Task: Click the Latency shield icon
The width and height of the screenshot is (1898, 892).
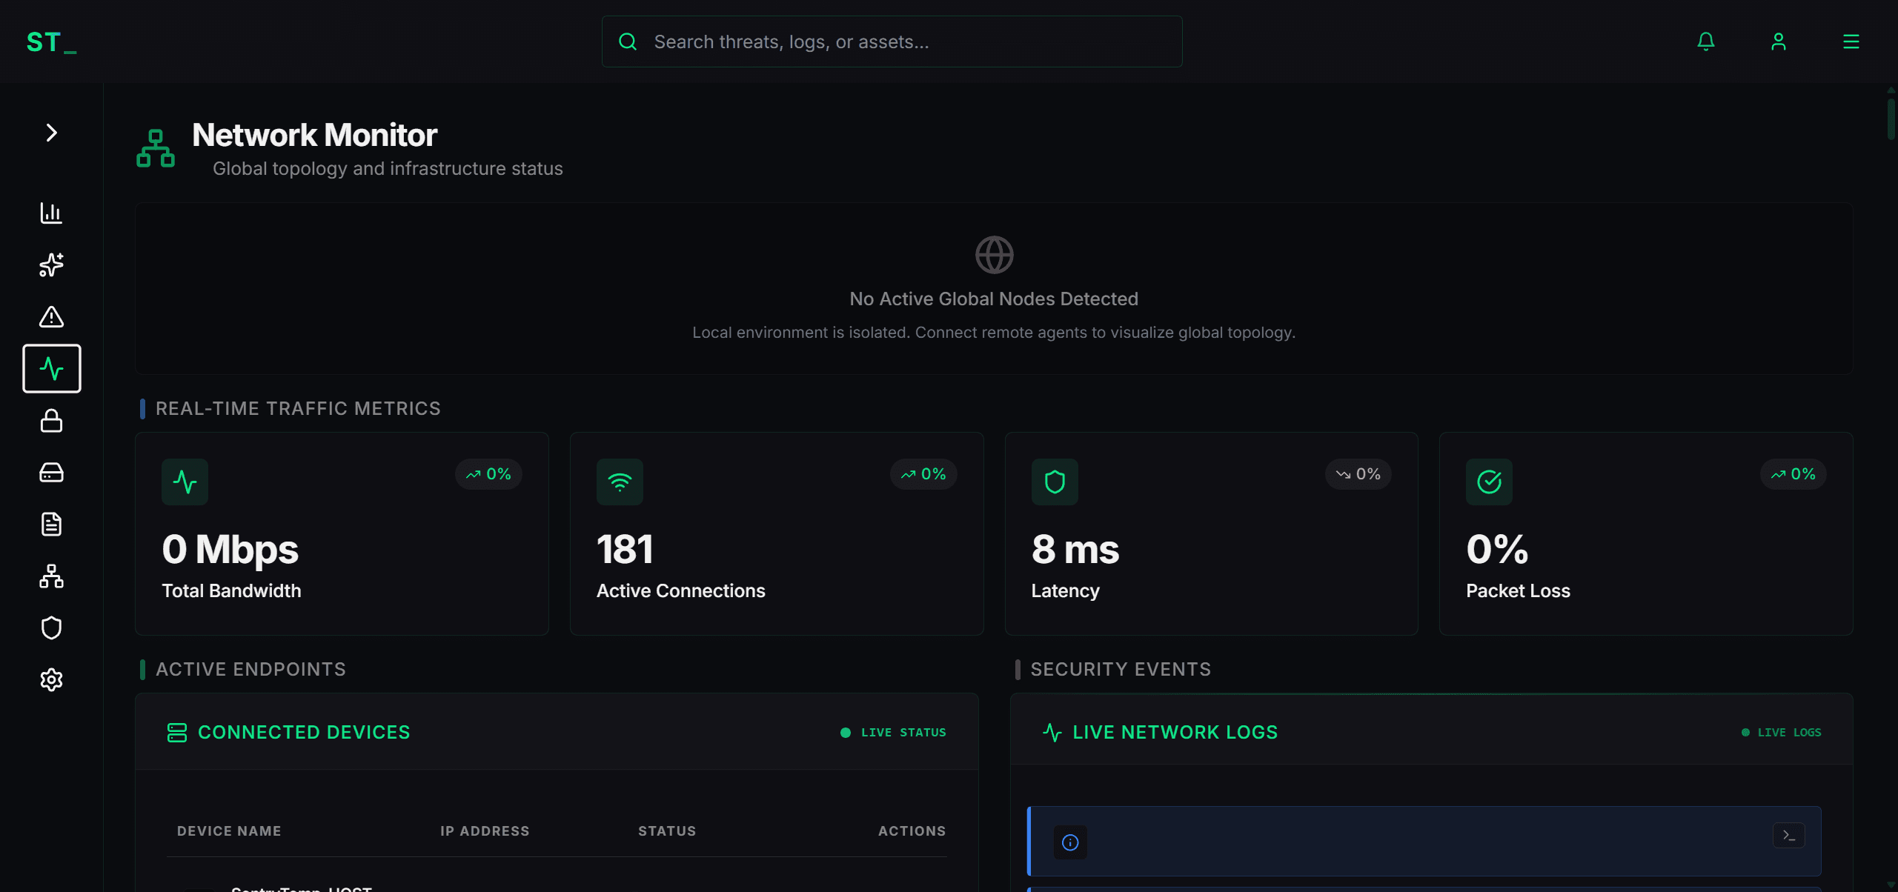Action: [1055, 482]
